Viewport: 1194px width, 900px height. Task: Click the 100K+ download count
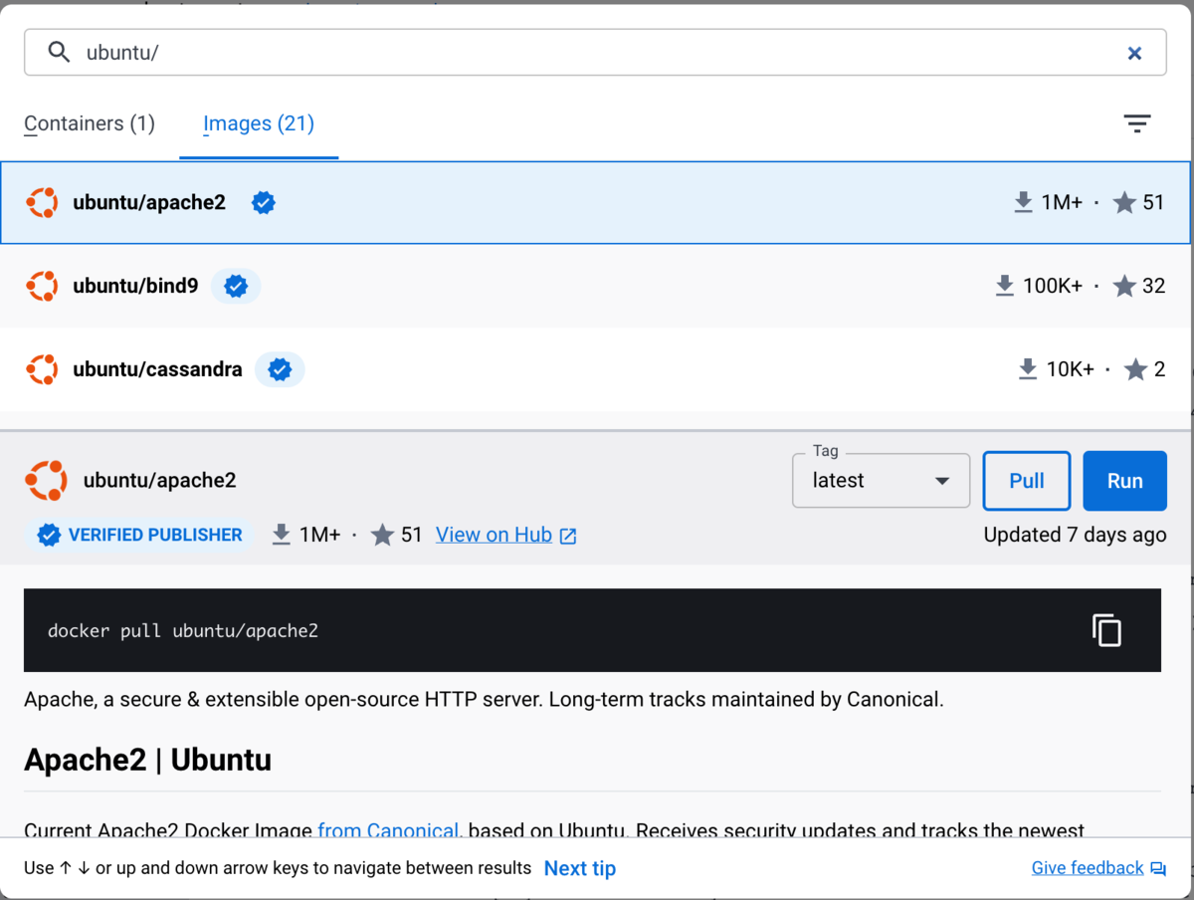(x=1053, y=287)
